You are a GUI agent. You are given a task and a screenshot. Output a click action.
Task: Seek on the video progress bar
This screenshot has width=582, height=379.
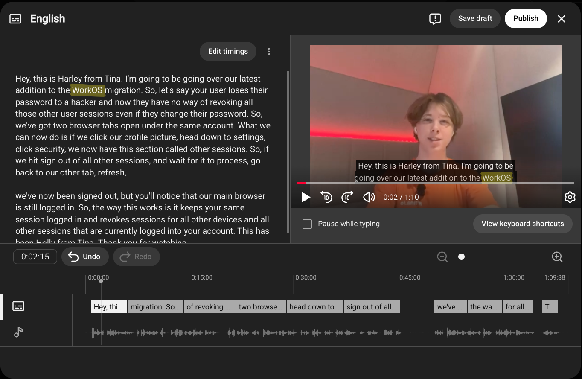pyautogui.click(x=436, y=183)
